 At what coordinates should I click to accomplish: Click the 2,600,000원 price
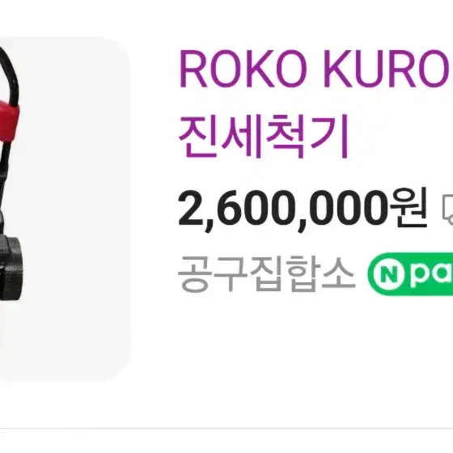click(303, 210)
